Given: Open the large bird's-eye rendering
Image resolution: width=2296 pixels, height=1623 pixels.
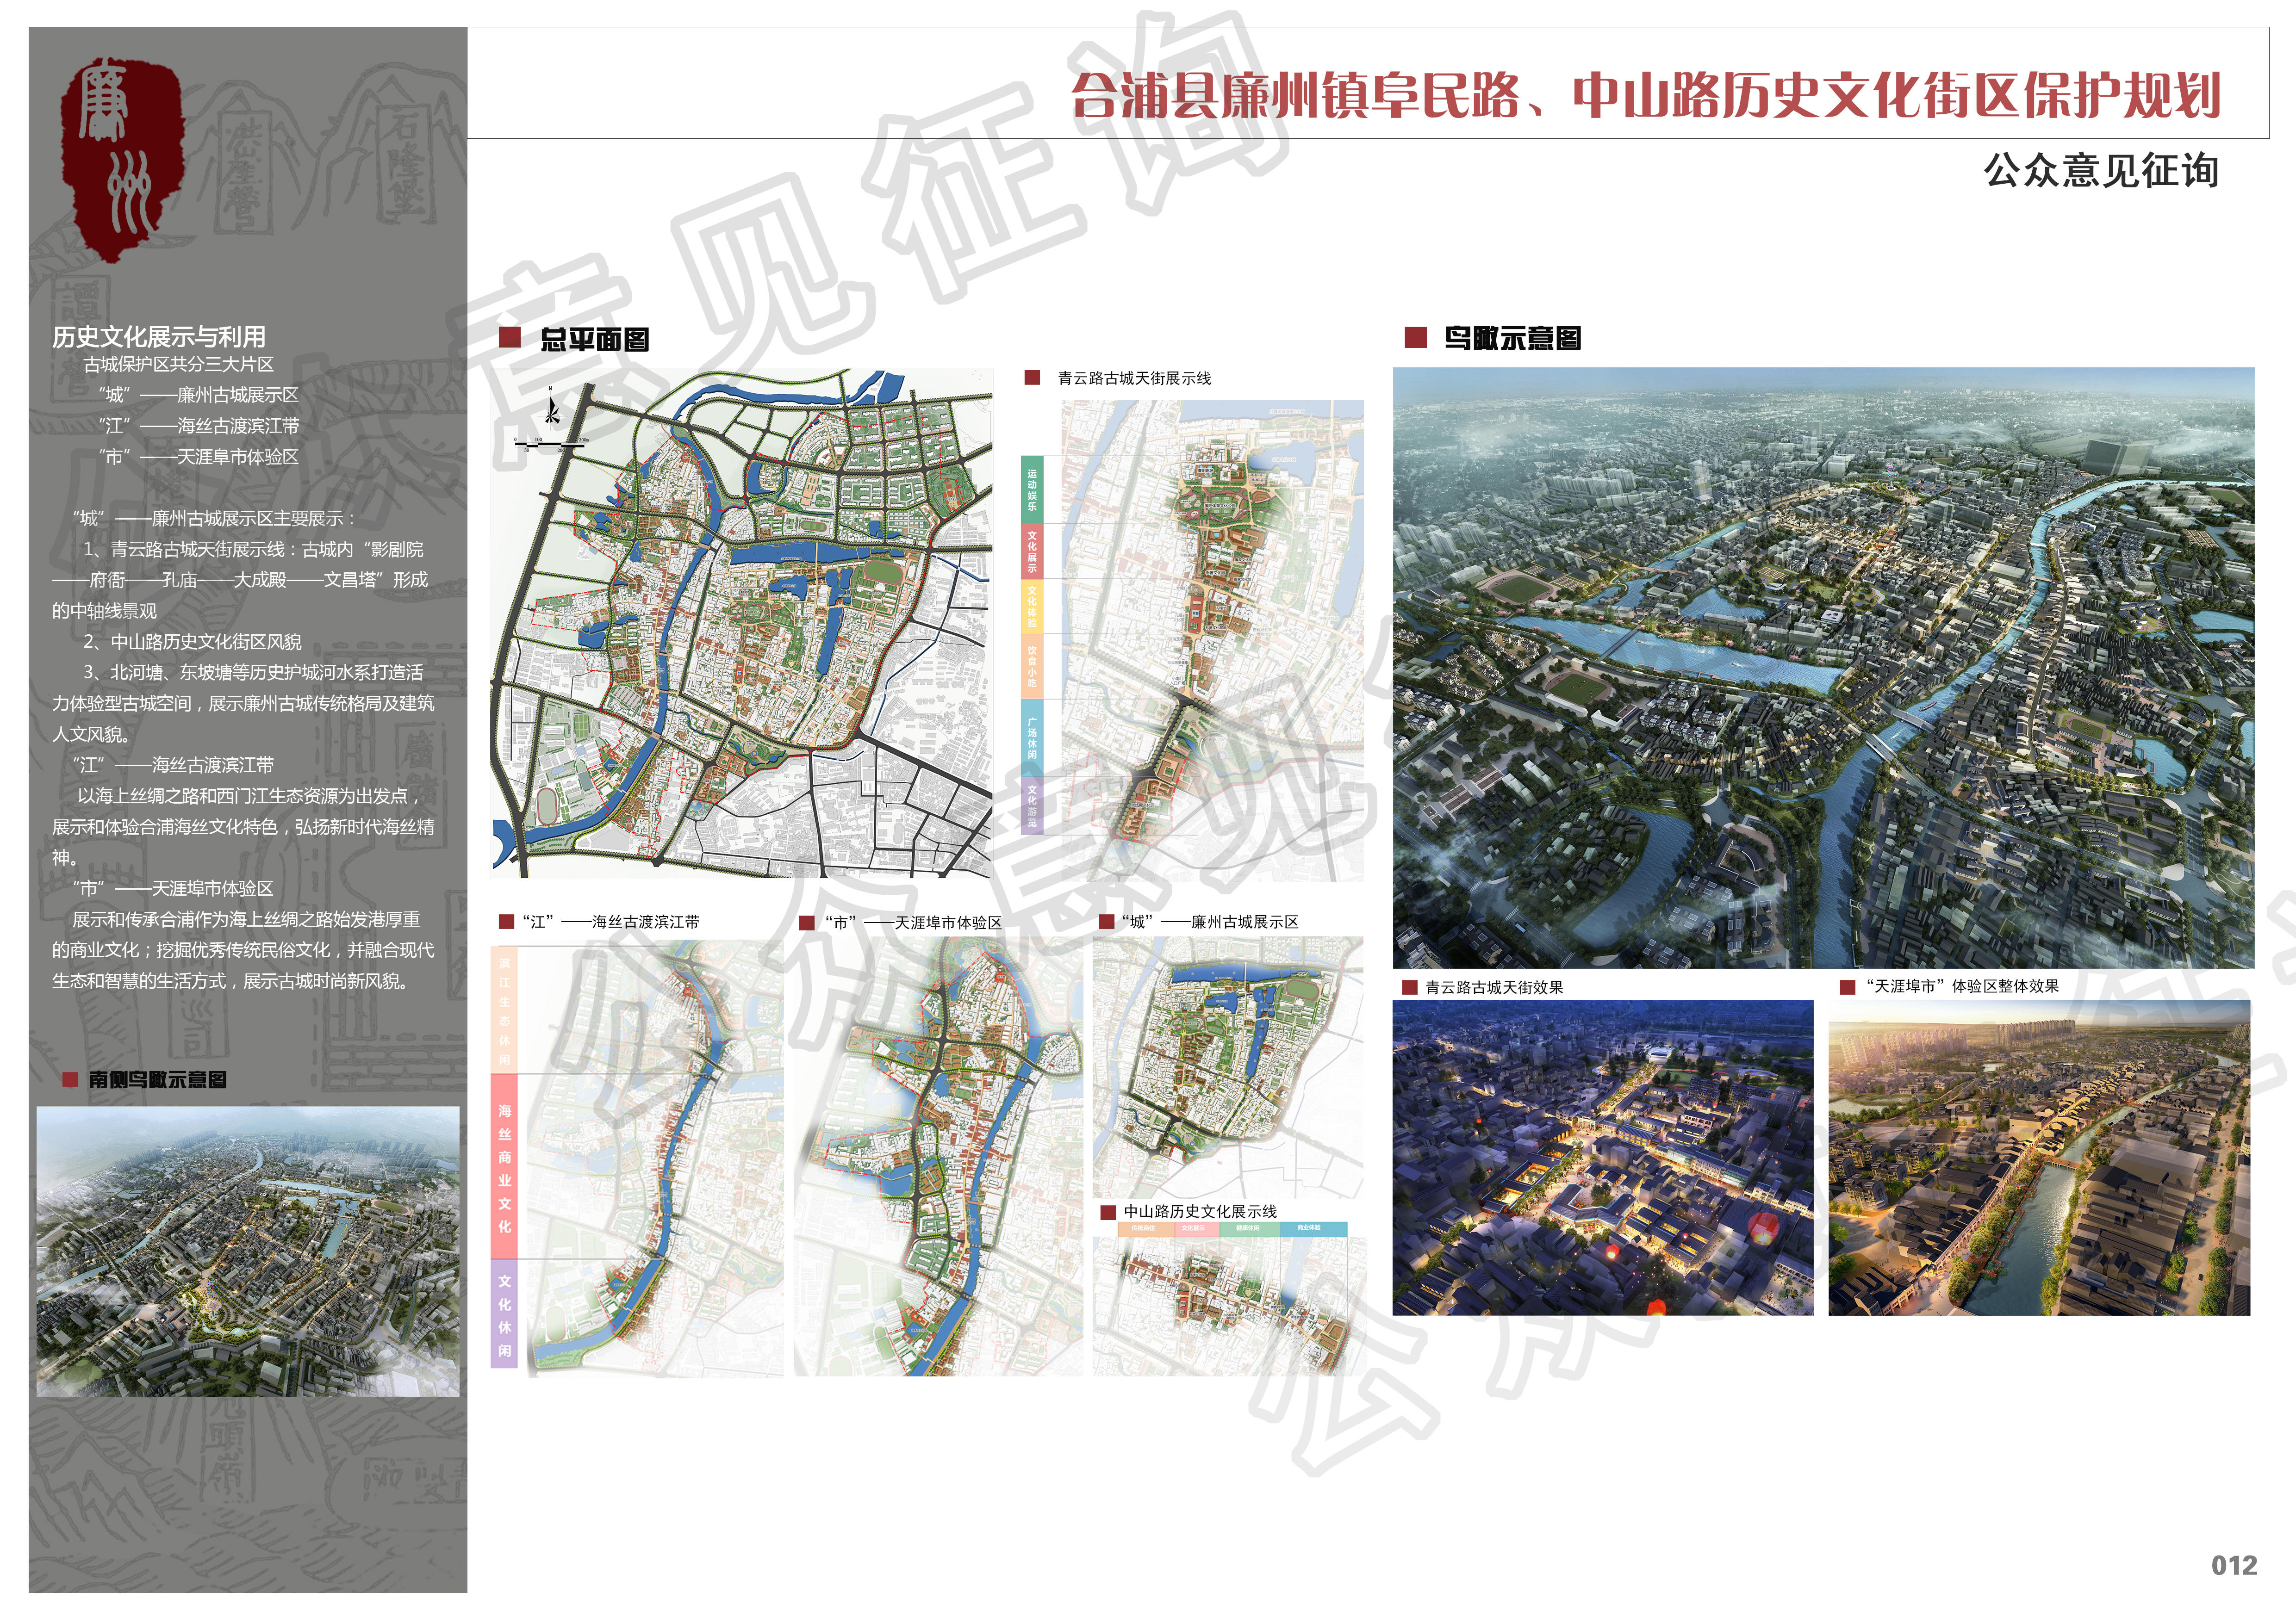Looking at the screenshot, I should click(x=1823, y=668).
